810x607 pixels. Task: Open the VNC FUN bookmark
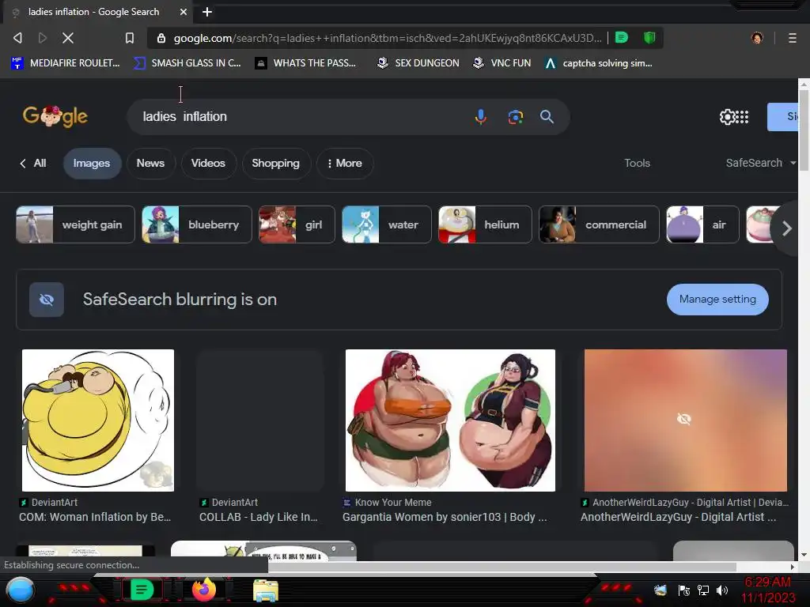(502, 63)
